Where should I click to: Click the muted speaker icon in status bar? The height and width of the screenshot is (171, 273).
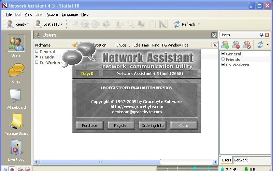(x=21, y=169)
